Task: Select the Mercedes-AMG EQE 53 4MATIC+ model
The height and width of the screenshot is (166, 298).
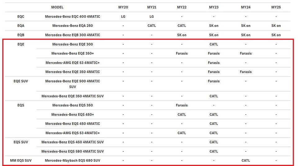Action: [x=73, y=63]
